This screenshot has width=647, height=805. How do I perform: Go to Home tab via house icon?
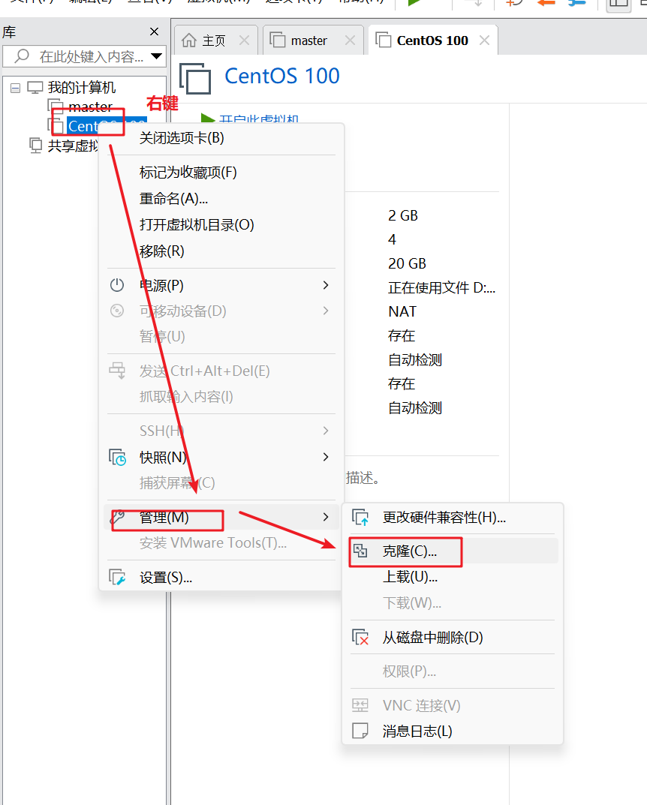pyautogui.click(x=189, y=40)
